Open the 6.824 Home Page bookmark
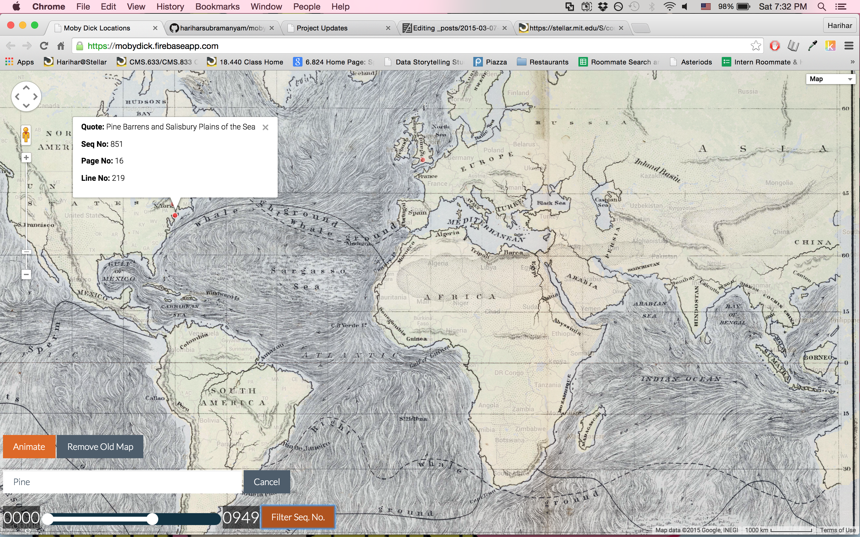Image resolution: width=860 pixels, height=537 pixels. click(x=333, y=62)
